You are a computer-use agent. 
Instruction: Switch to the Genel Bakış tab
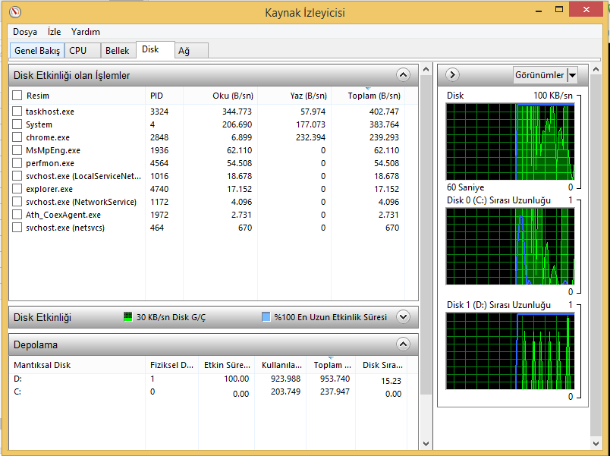37,51
